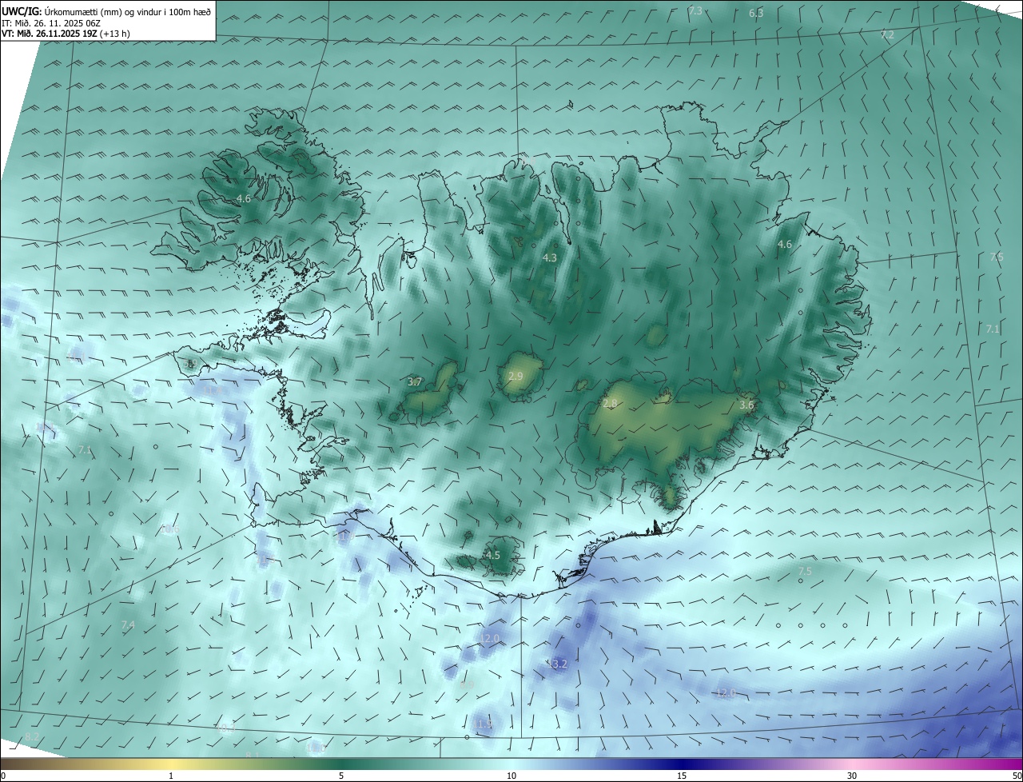Screen dimensions: 1023x782
Task: Click the 15 tick on the color scale
Action: point(682,776)
